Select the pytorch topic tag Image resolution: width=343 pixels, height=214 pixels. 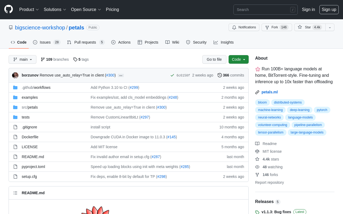[x=322, y=110]
